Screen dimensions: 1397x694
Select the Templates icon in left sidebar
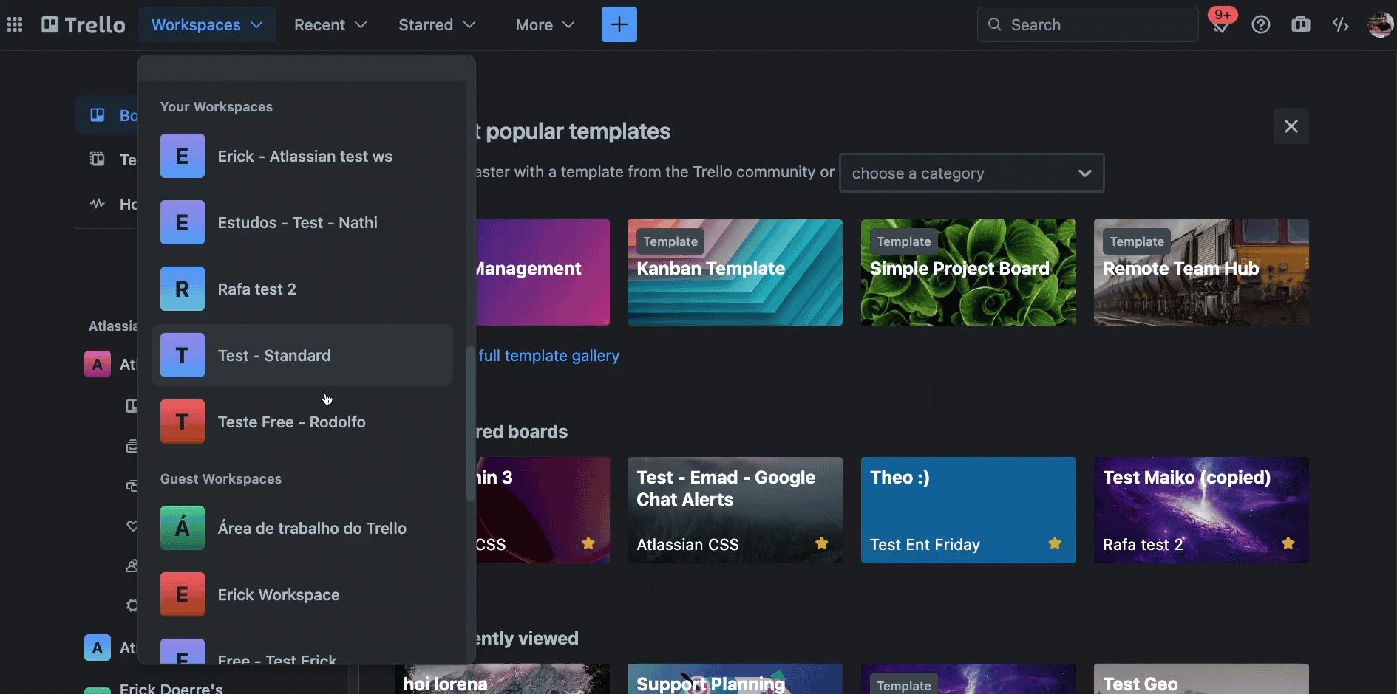click(x=98, y=159)
